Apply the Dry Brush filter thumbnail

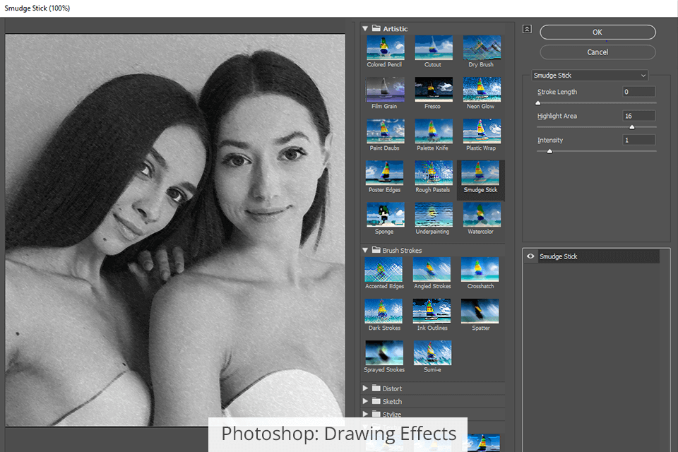(482, 47)
